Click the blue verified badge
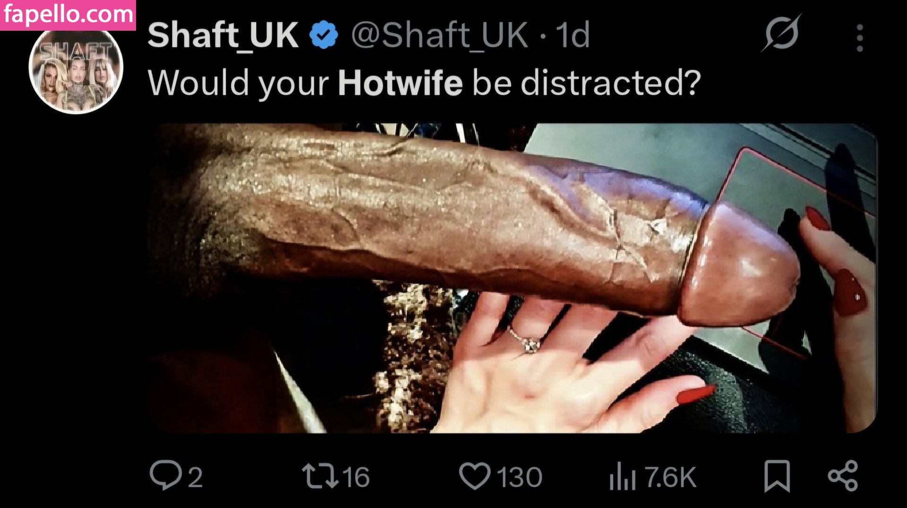Screen dimensions: 907x508 pos(324,35)
